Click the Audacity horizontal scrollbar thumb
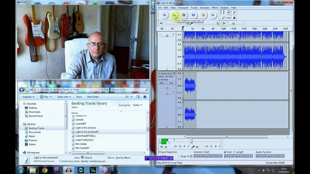Screen dimensions: 310x174 [x=227, y=136]
